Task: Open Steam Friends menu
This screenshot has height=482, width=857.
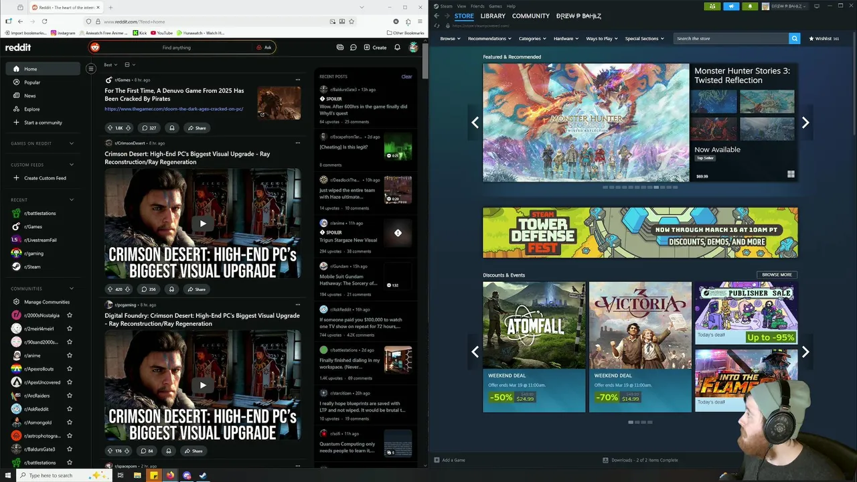Action: (x=477, y=6)
